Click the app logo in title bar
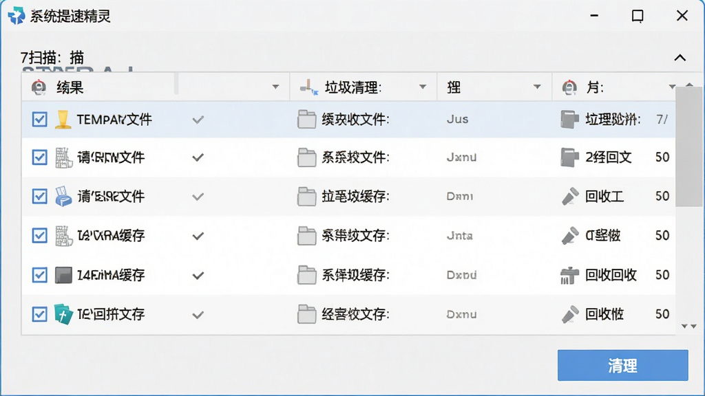 (x=17, y=16)
